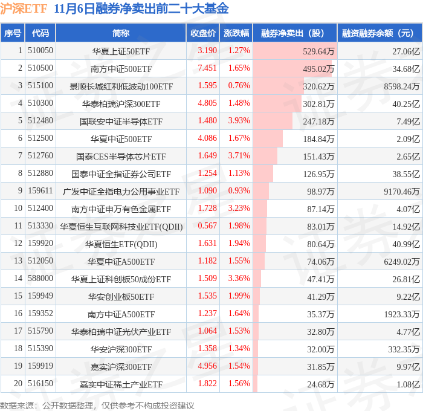The height and width of the screenshot is (411, 423).
Task: Click margin balance 6249.02万
Action: [402, 262]
